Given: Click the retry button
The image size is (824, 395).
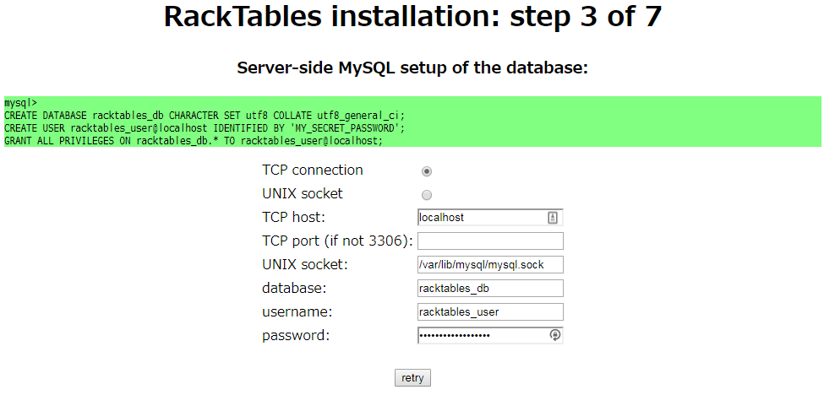Looking at the screenshot, I should click(412, 377).
